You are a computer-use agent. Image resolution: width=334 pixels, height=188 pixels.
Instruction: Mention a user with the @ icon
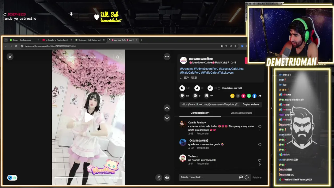[x=241, y=177]
